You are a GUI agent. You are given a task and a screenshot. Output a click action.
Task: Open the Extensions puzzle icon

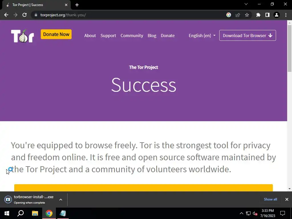[258, 15]
